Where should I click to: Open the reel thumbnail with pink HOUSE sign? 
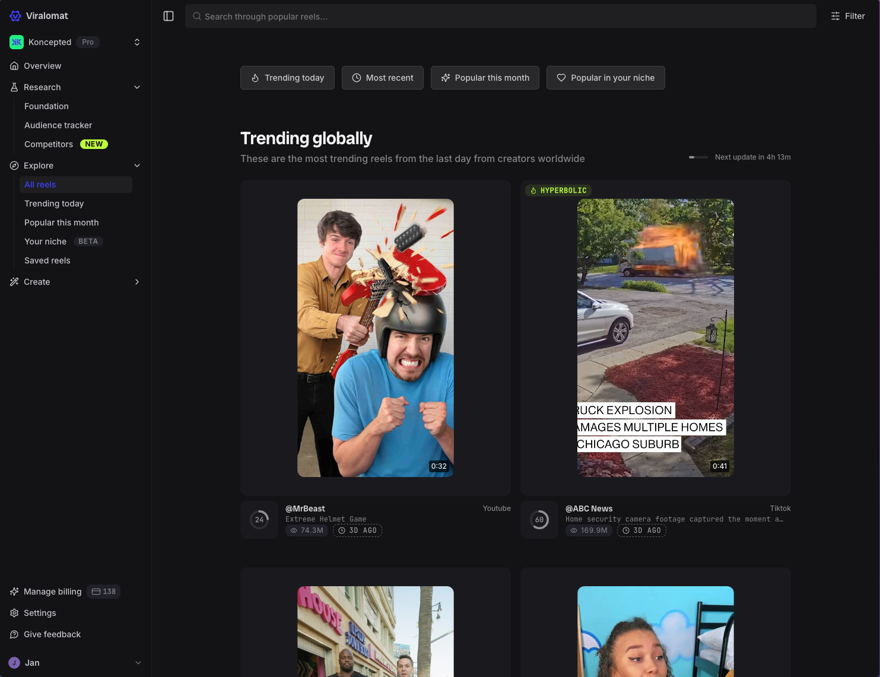[x=376, y=631]
